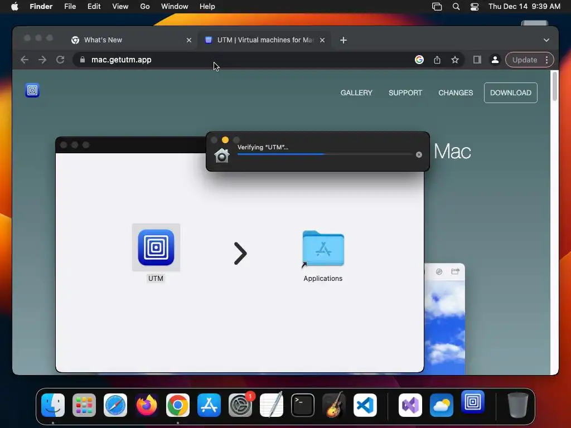Click the browser page scrollbar
The image size is (571, 428).
click(x=555, y=86)
